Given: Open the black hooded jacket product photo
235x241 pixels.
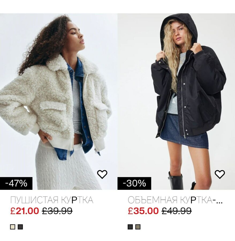Looking at the screenshot, I should click(176, 101).
